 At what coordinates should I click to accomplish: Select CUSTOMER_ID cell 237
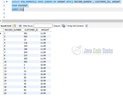(31, 55)
